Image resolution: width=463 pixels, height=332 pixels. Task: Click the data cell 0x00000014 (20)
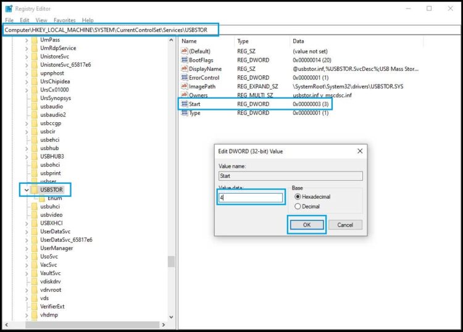(312, 60)
